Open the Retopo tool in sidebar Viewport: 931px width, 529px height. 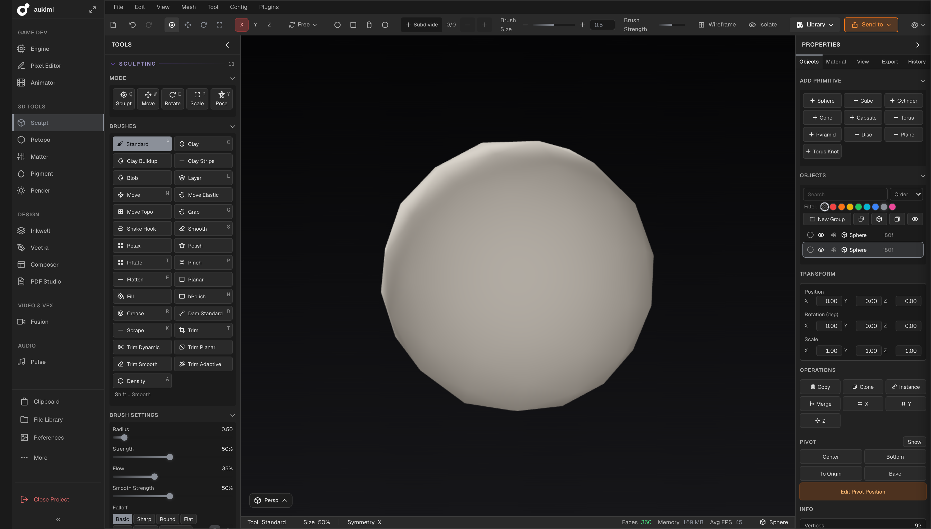40,140
